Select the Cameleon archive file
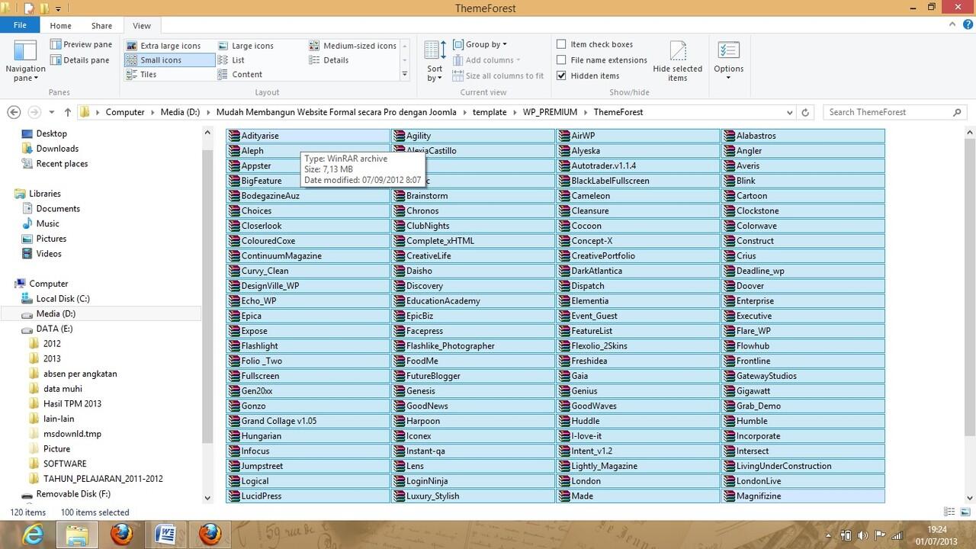Screen dimensions: 976x549 tap(638, 196)
